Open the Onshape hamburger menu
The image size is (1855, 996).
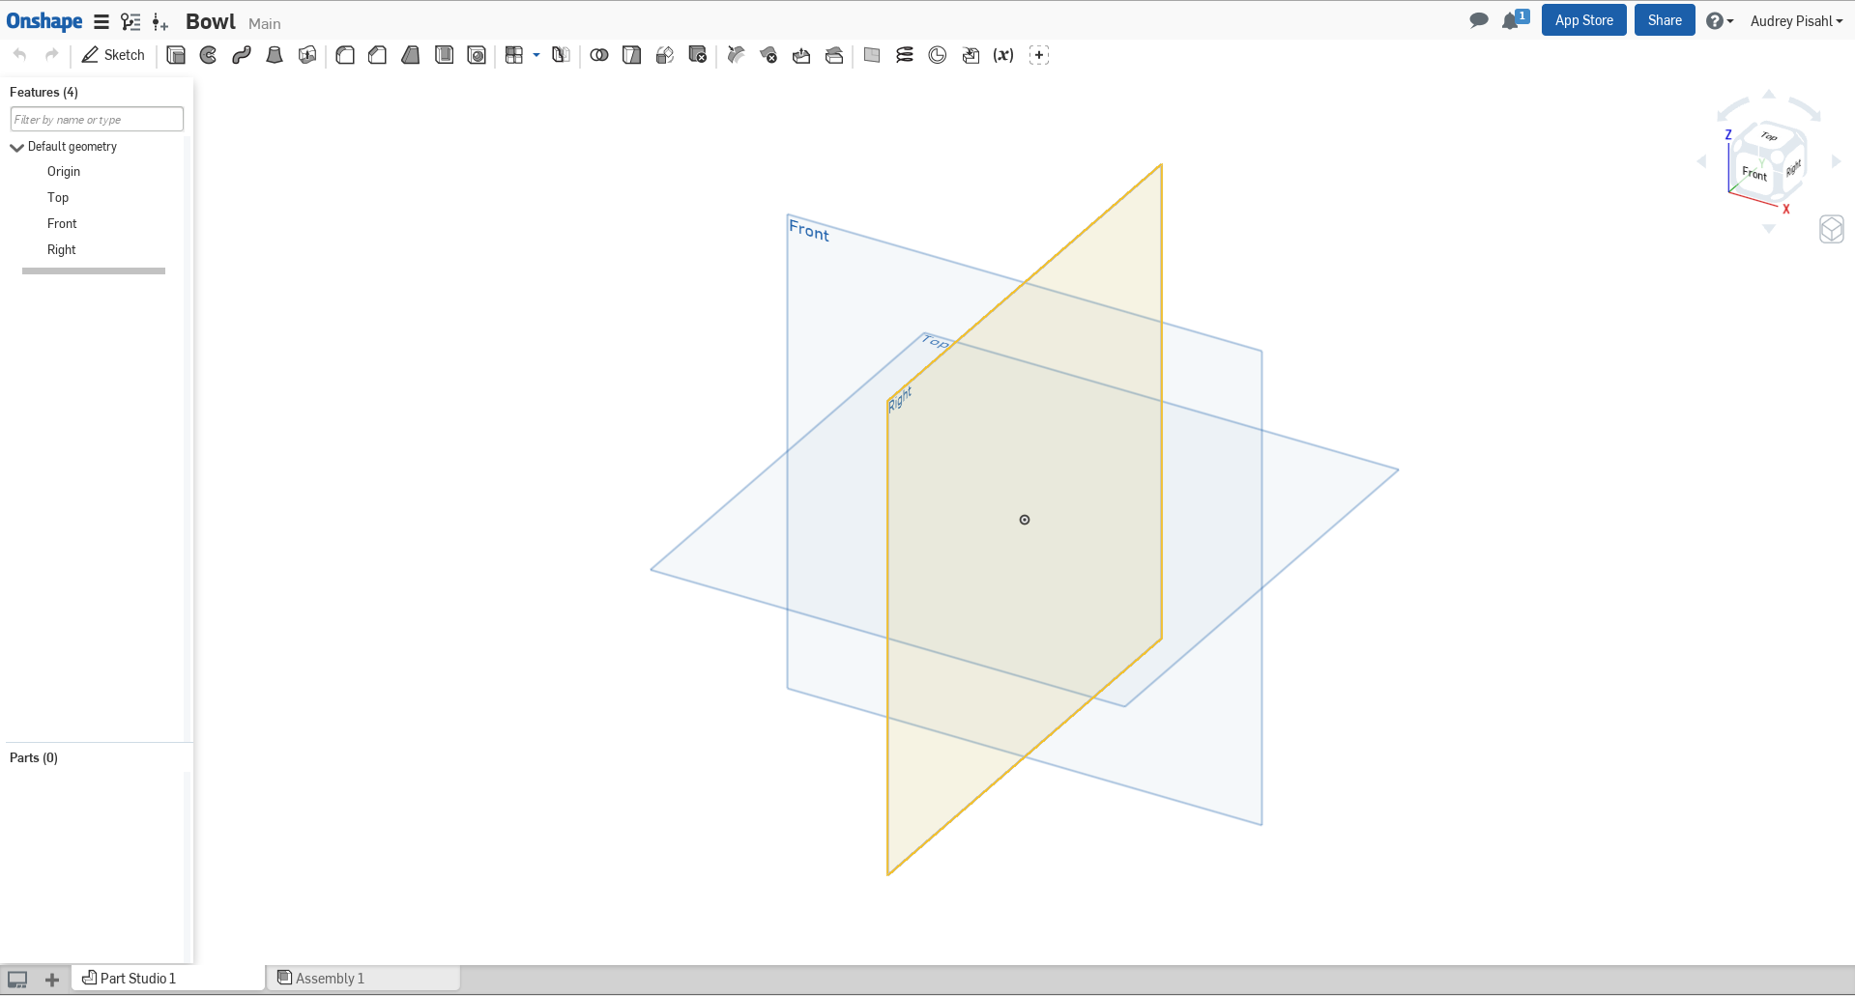click(101, 21)
